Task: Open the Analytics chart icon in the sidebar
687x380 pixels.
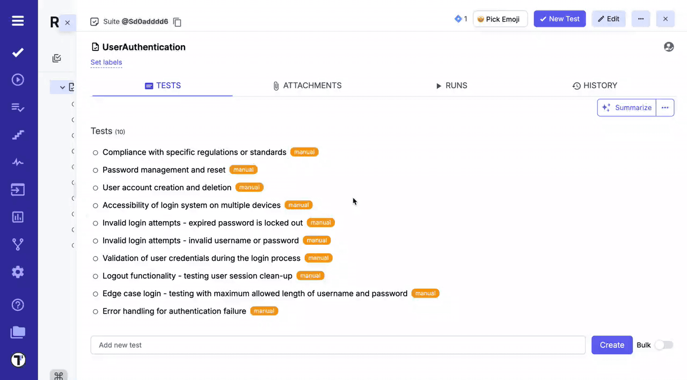Action: [x=18, y=217]
